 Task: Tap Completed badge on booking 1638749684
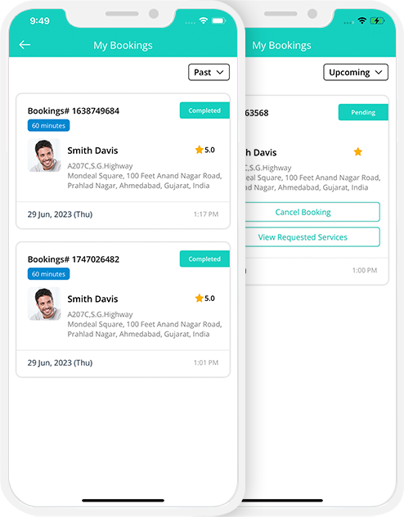[x=204, y=110]
